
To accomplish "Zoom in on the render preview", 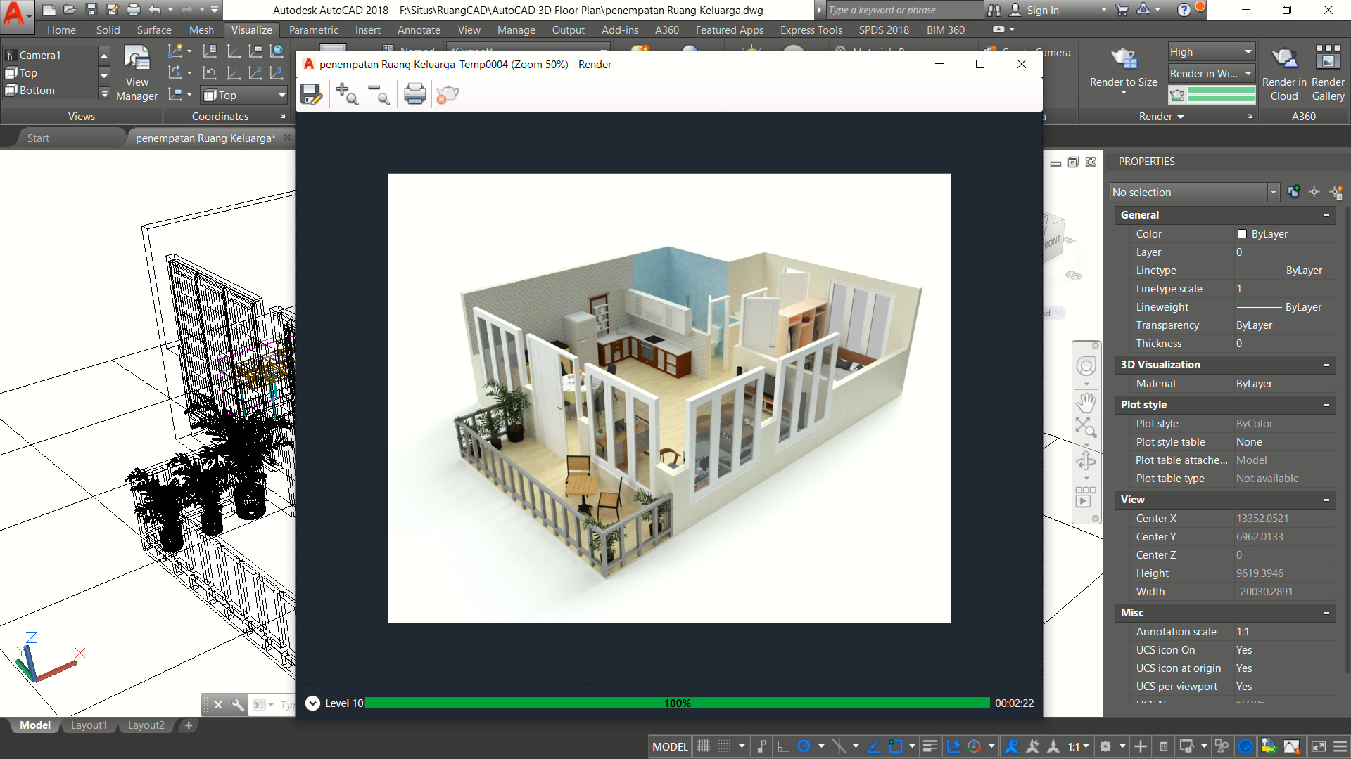I will (346, 93).
